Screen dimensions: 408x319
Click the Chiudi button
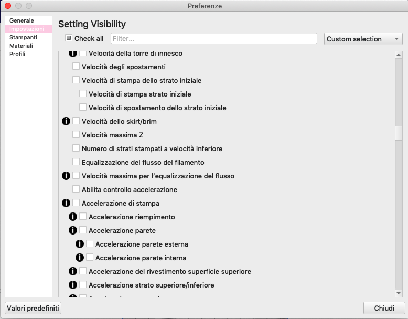384,308
